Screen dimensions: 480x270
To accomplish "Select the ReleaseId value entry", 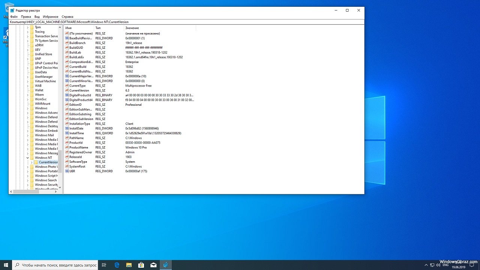I will click(75, 157).
